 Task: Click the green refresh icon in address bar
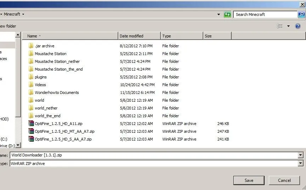(x=227, y=14)
